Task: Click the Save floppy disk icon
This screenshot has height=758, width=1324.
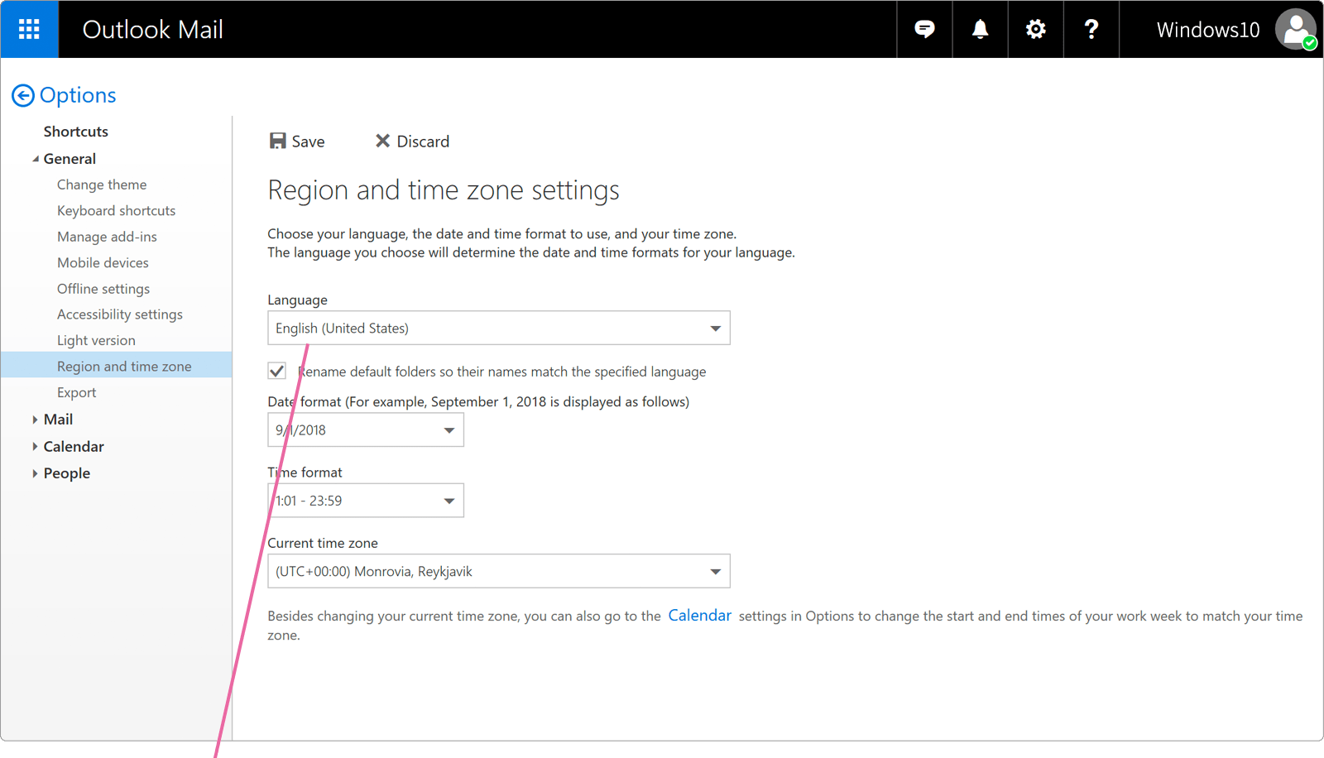Action: [x=277, y=141]
